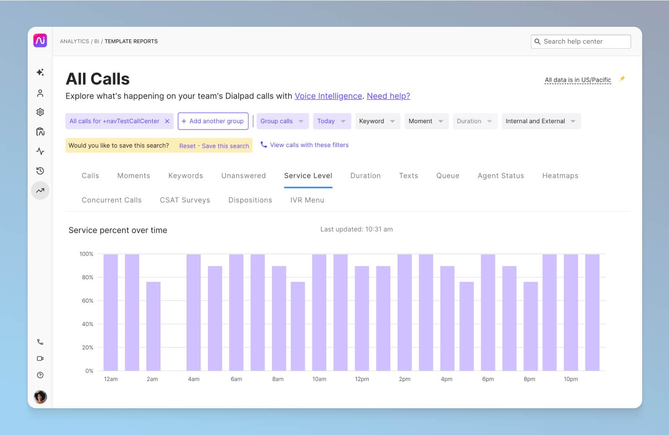Open the contacts person icon in sidebar
The image size is (669, 435).
point(40,93)
